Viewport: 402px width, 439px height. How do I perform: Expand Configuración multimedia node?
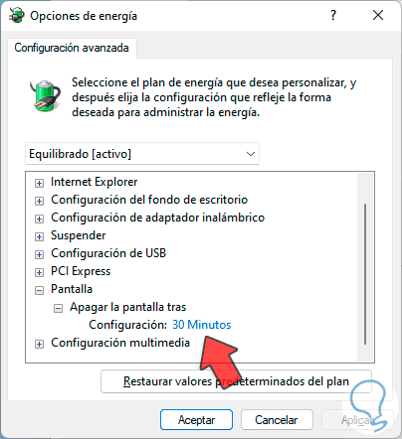click(x=39, y=344)
